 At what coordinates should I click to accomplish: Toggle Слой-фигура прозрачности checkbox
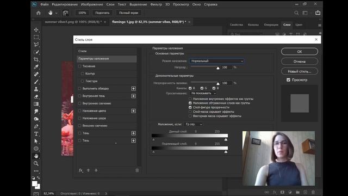pyautogui.click(x=190, y=107)
